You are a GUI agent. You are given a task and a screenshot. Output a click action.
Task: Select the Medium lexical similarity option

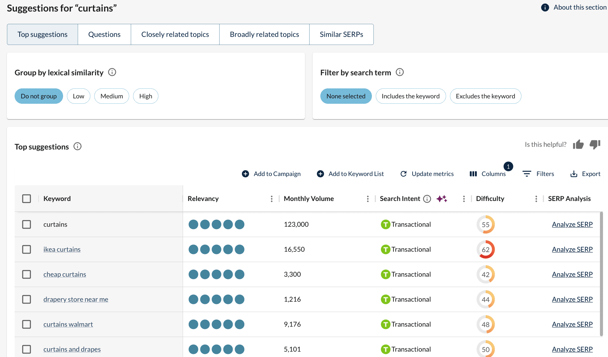pyautogui.click(x=112, y=96)
